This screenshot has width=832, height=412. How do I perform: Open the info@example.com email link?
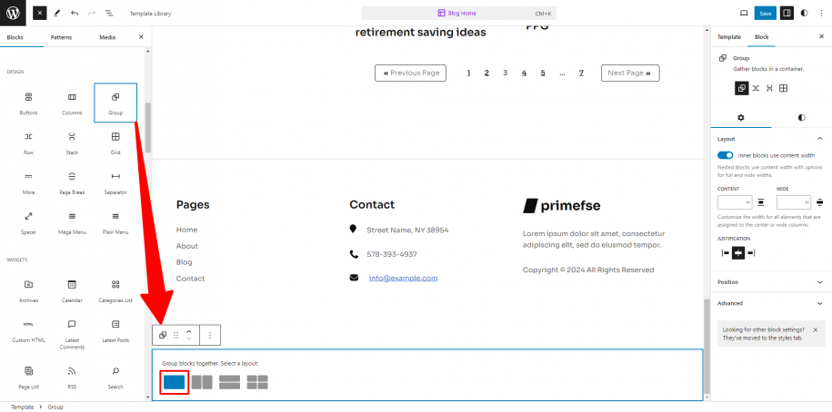[x=403, y=278]
